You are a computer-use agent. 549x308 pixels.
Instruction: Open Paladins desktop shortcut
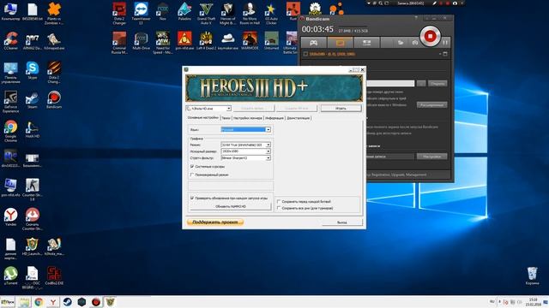coord(184,12)
